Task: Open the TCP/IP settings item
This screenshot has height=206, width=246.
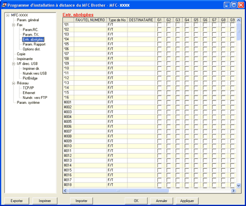Action: tap(28, 88)
